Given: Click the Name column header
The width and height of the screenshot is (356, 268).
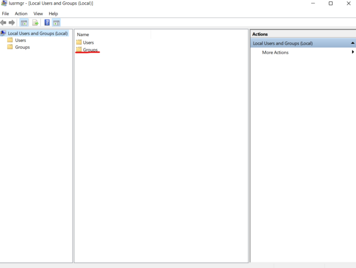Looking at the screenshot, I should [x=83, y=34].
